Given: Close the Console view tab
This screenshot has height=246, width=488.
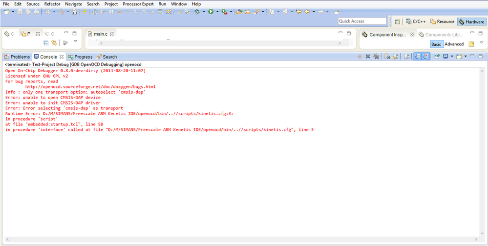Looking at the screenshot, I should coord(62,57).
